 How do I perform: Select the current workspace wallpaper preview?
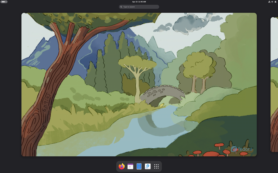click(x=139, y=85)
